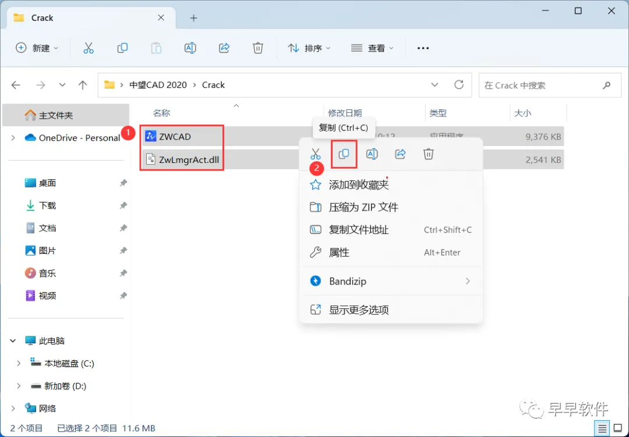Open recent locations chevron dropdown
629x437 pixels.
[x=62, y=85]
